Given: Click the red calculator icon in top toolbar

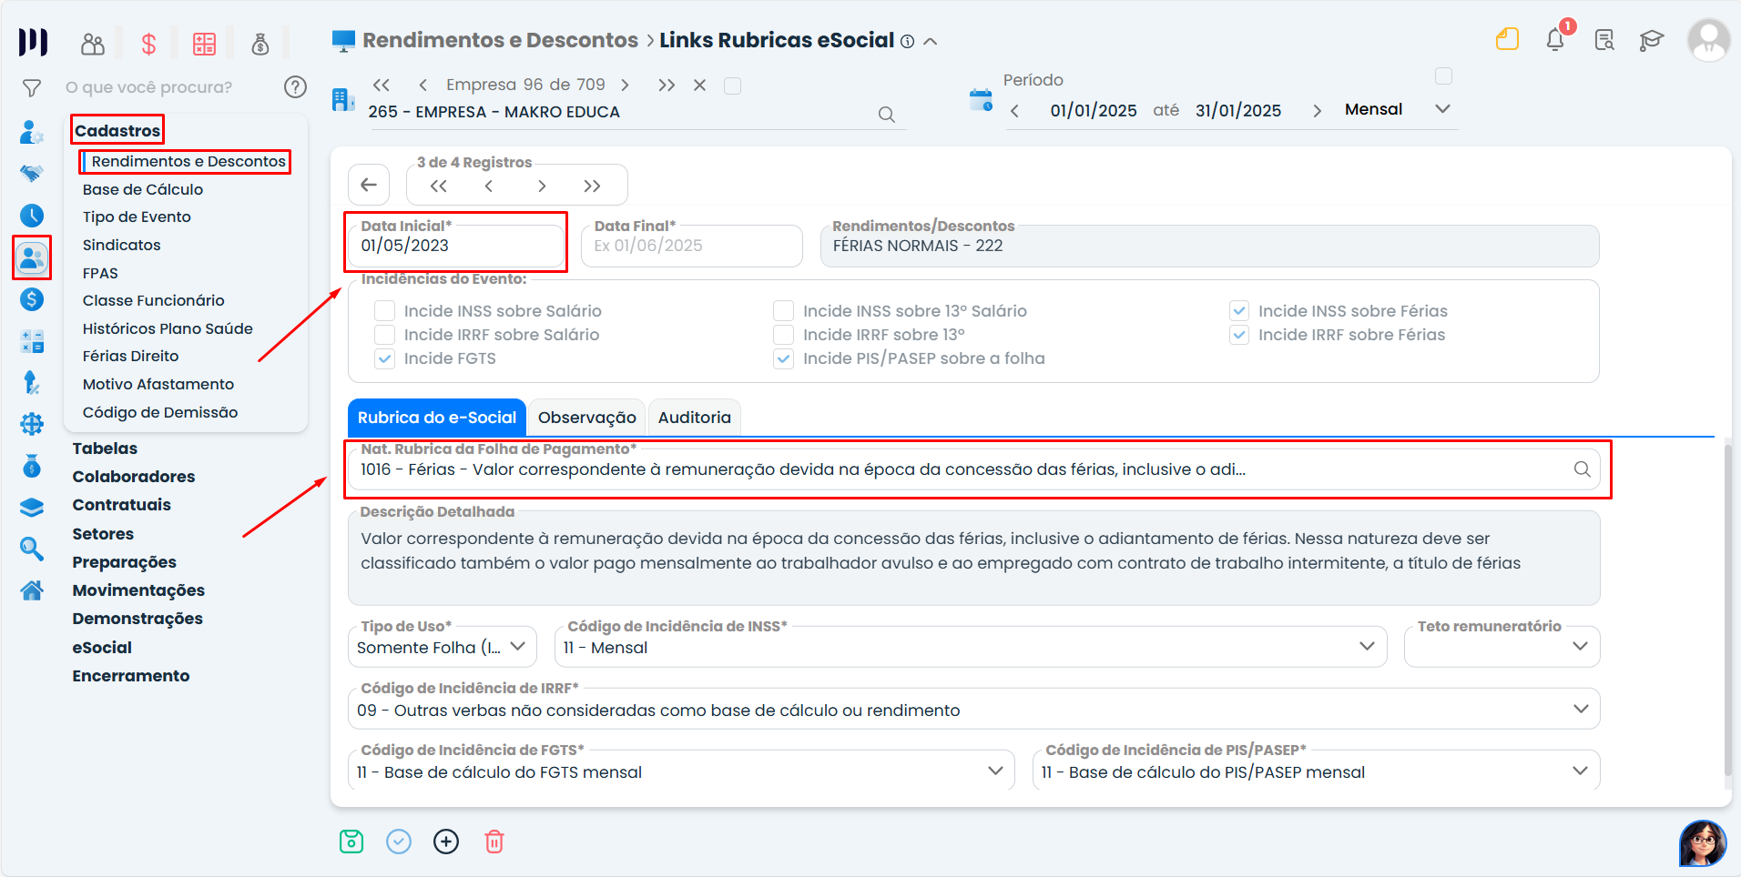Looking at the screenshot, I should [204, 44].
